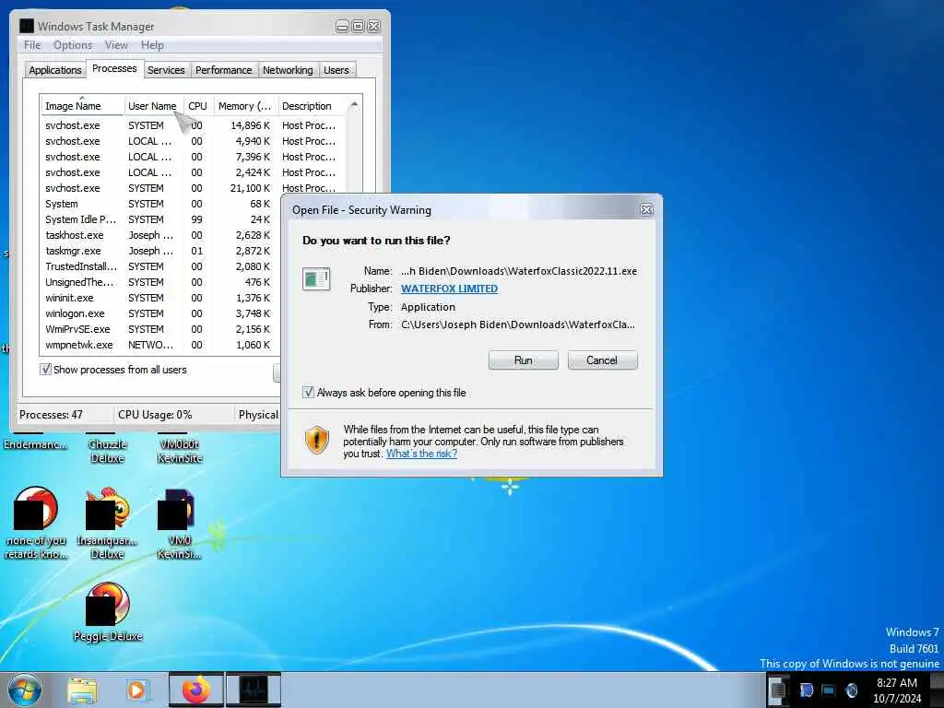The image size is (944, 708).
Task: Switch to the Applications tab
Action: coord(54,70)
